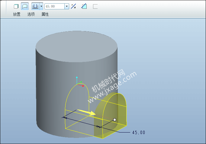
Task: Open the 选项 tab
Action: point(31,14)
